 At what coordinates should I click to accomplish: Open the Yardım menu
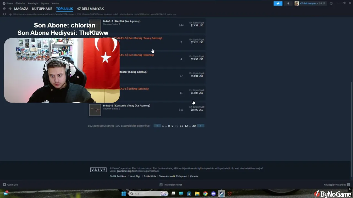(55, 3)
